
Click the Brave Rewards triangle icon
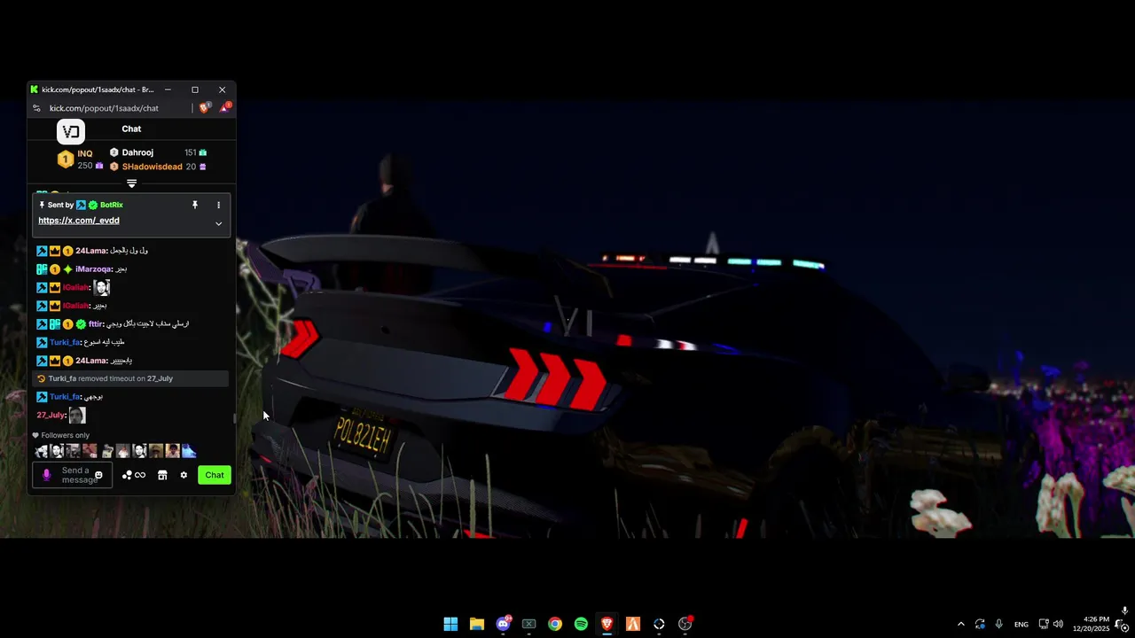coord(225,108)
